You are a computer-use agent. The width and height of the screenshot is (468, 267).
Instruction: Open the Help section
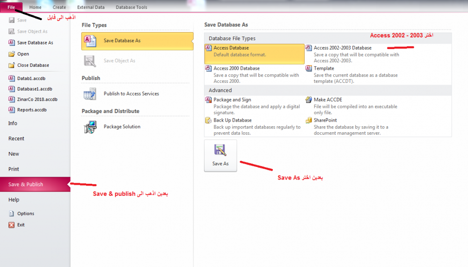14,200
